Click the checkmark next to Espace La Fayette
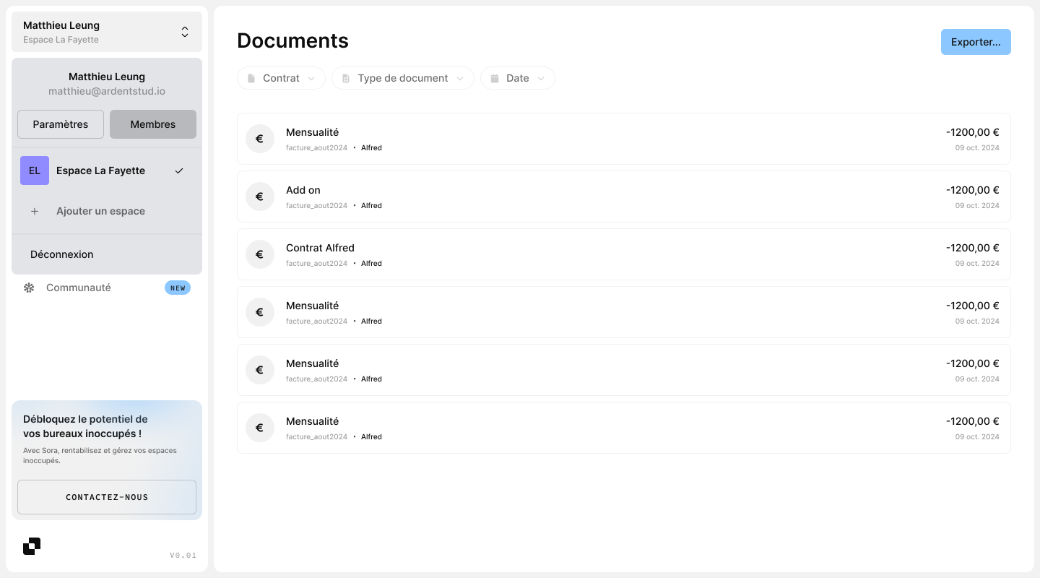1040x578 pixels. coord(179,171)
